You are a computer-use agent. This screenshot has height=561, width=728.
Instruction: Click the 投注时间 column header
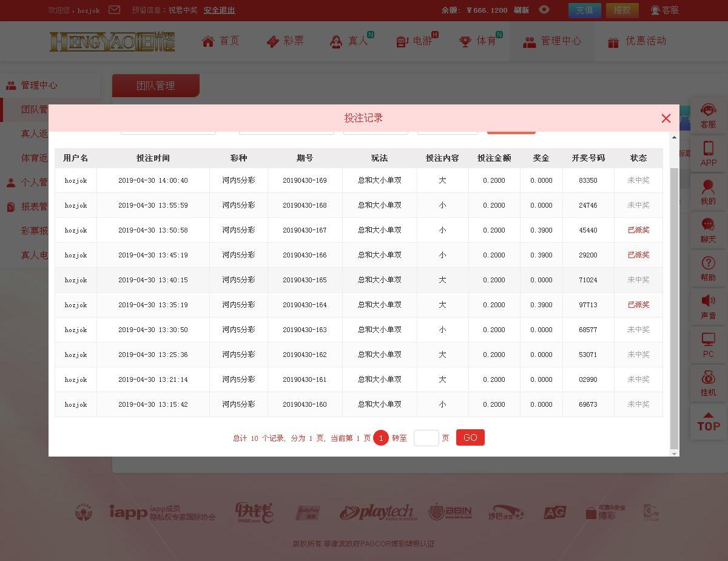point(153,158)
